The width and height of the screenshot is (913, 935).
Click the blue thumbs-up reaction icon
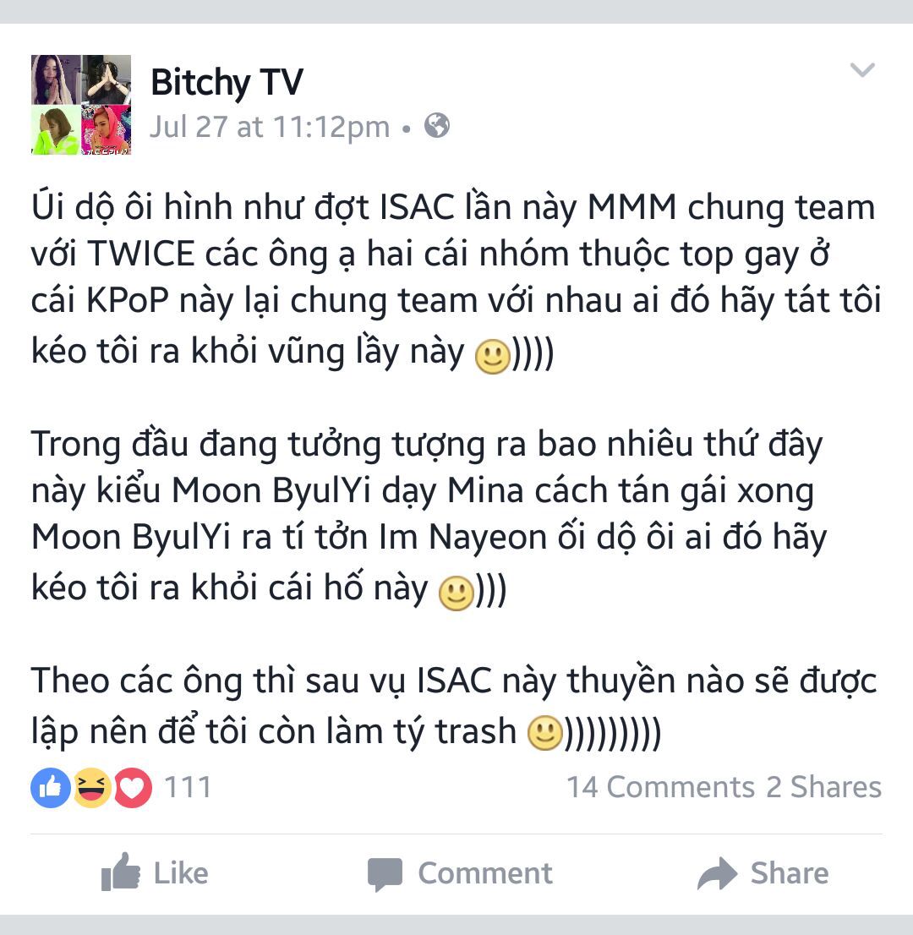point(51,788)
